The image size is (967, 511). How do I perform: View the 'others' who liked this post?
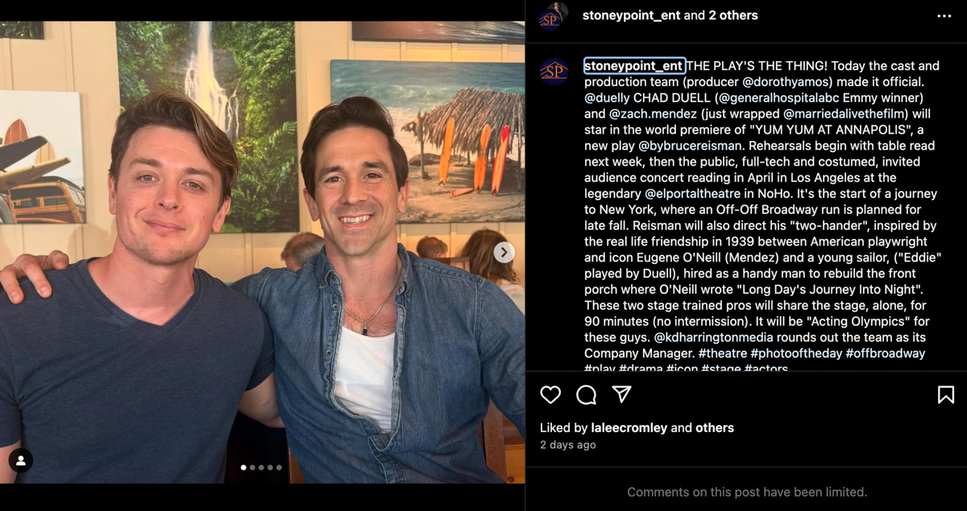pyautogui.click(x=715, y=428)
